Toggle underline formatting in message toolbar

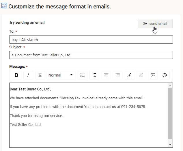coord(40,75)
